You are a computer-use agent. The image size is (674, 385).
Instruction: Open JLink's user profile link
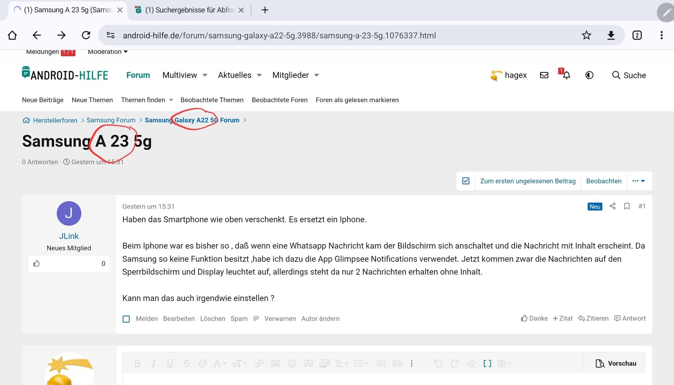69,236
